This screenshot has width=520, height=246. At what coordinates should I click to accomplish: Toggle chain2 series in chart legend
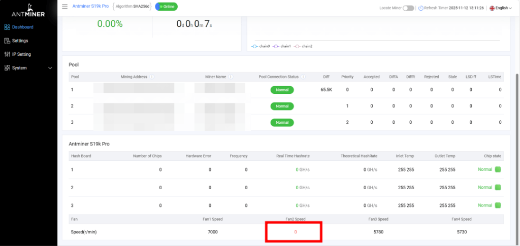pos(303,46)
